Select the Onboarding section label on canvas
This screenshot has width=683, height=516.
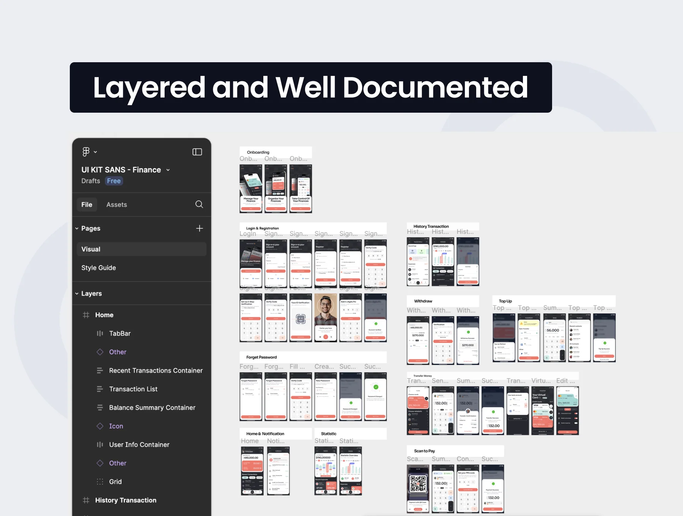pos(258,152)
